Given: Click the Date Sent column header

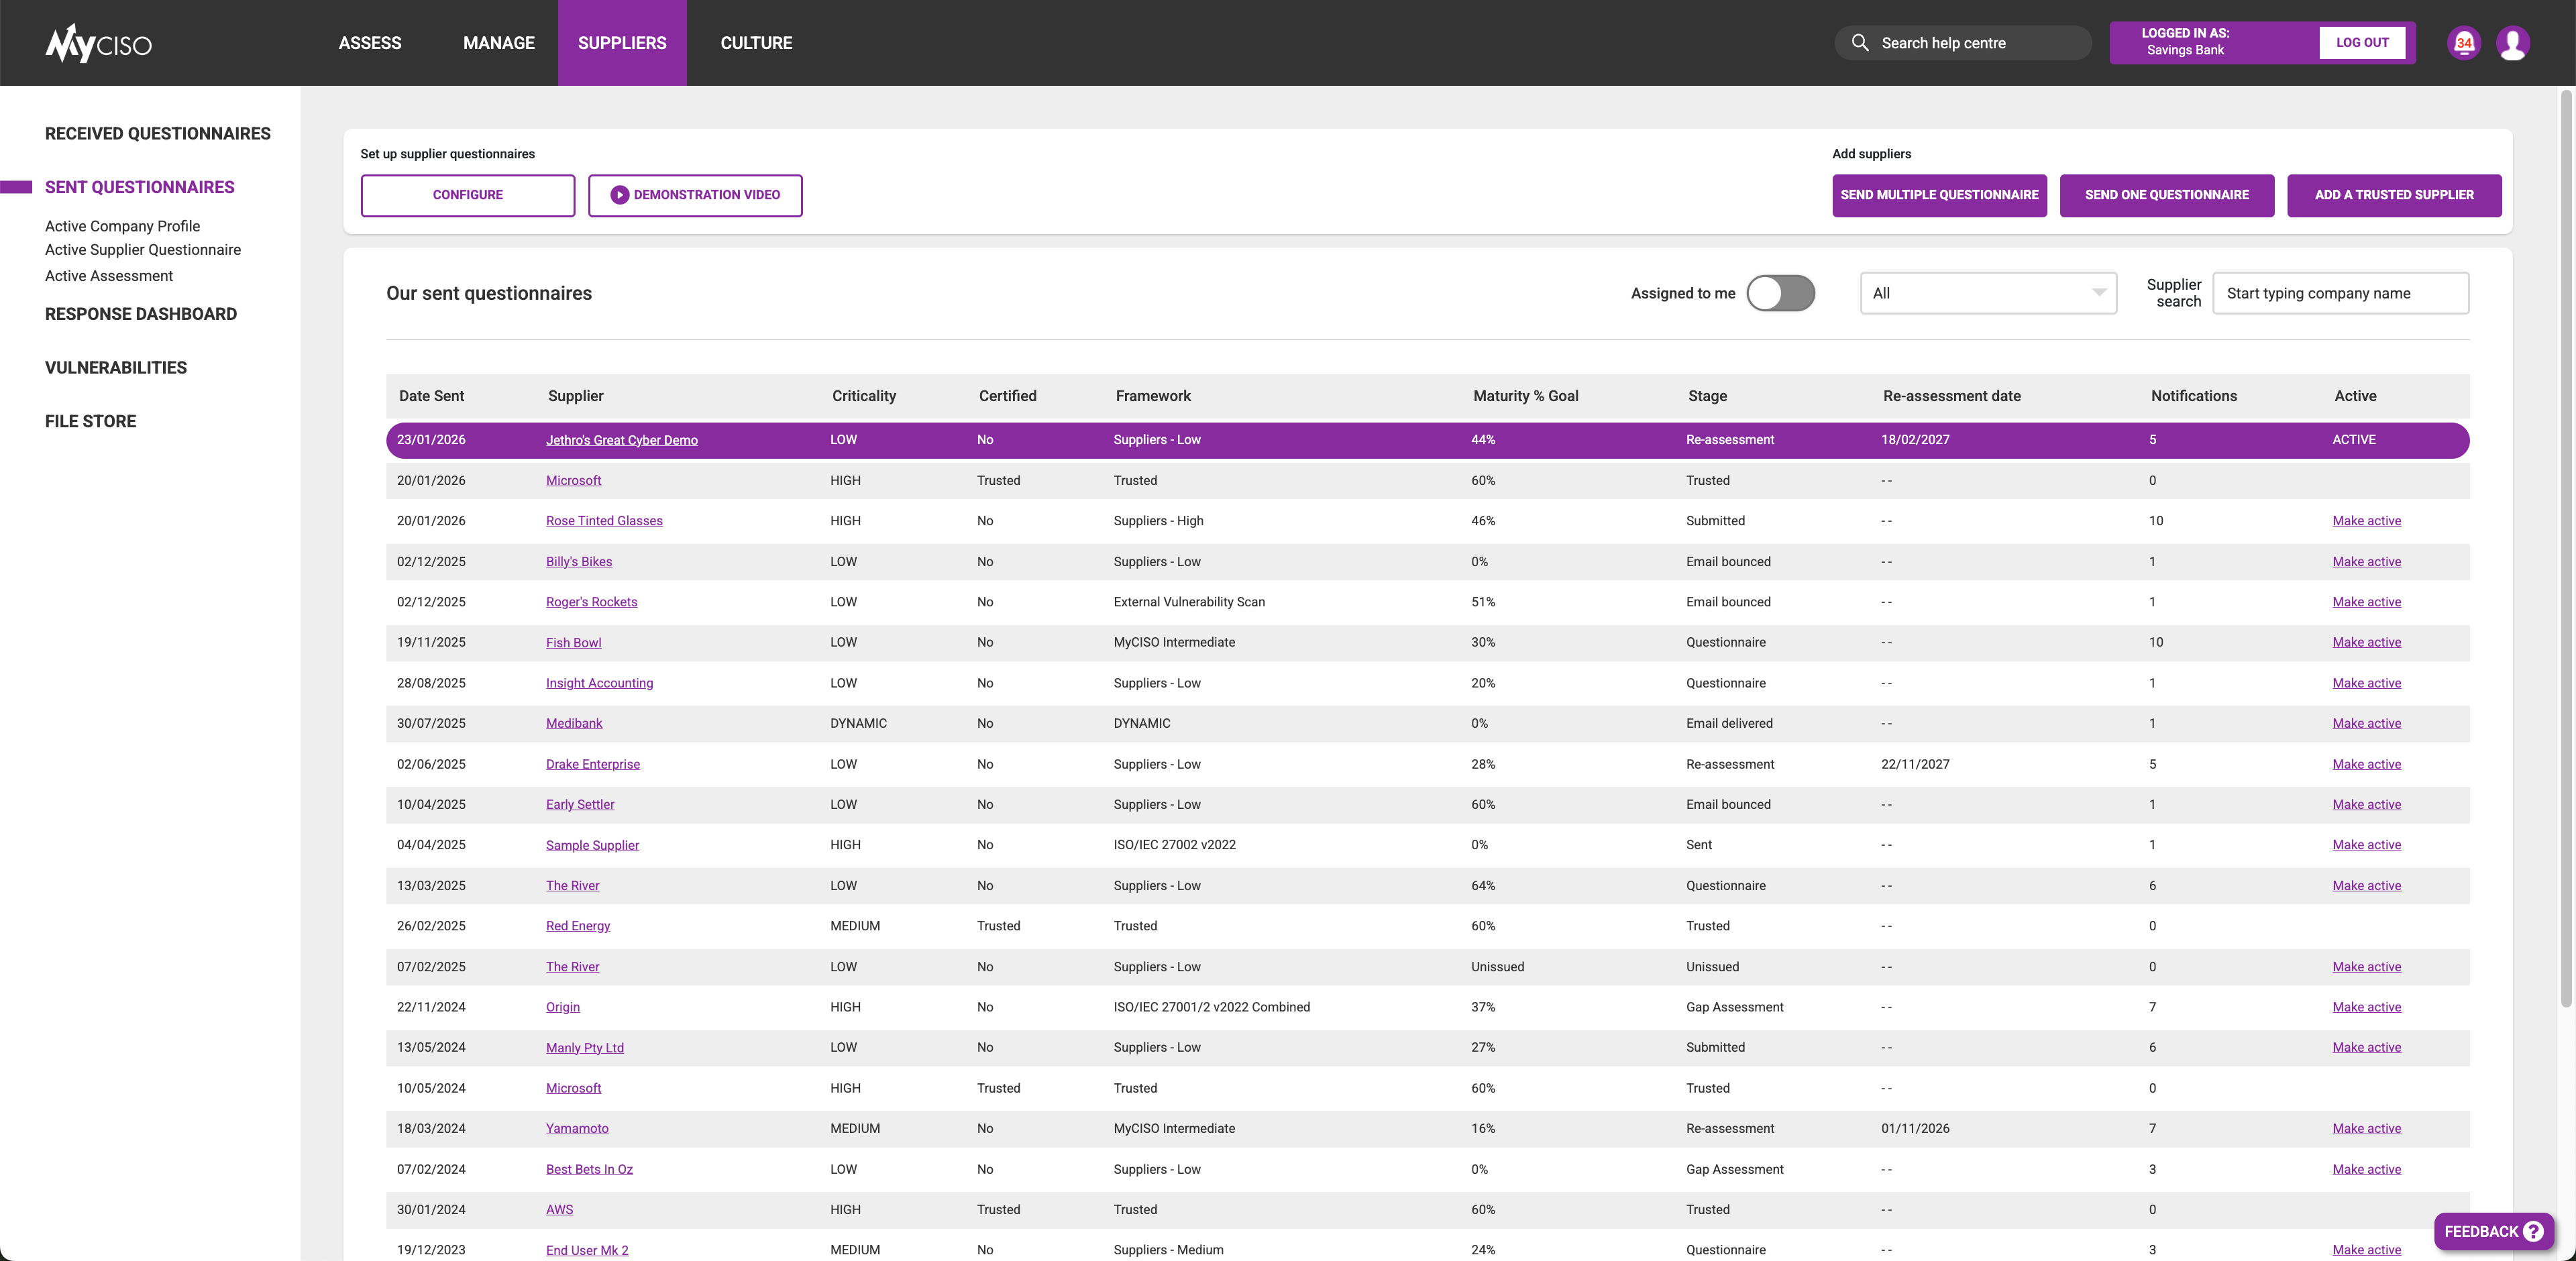Looking at the screenshot, I should [431, 396].
